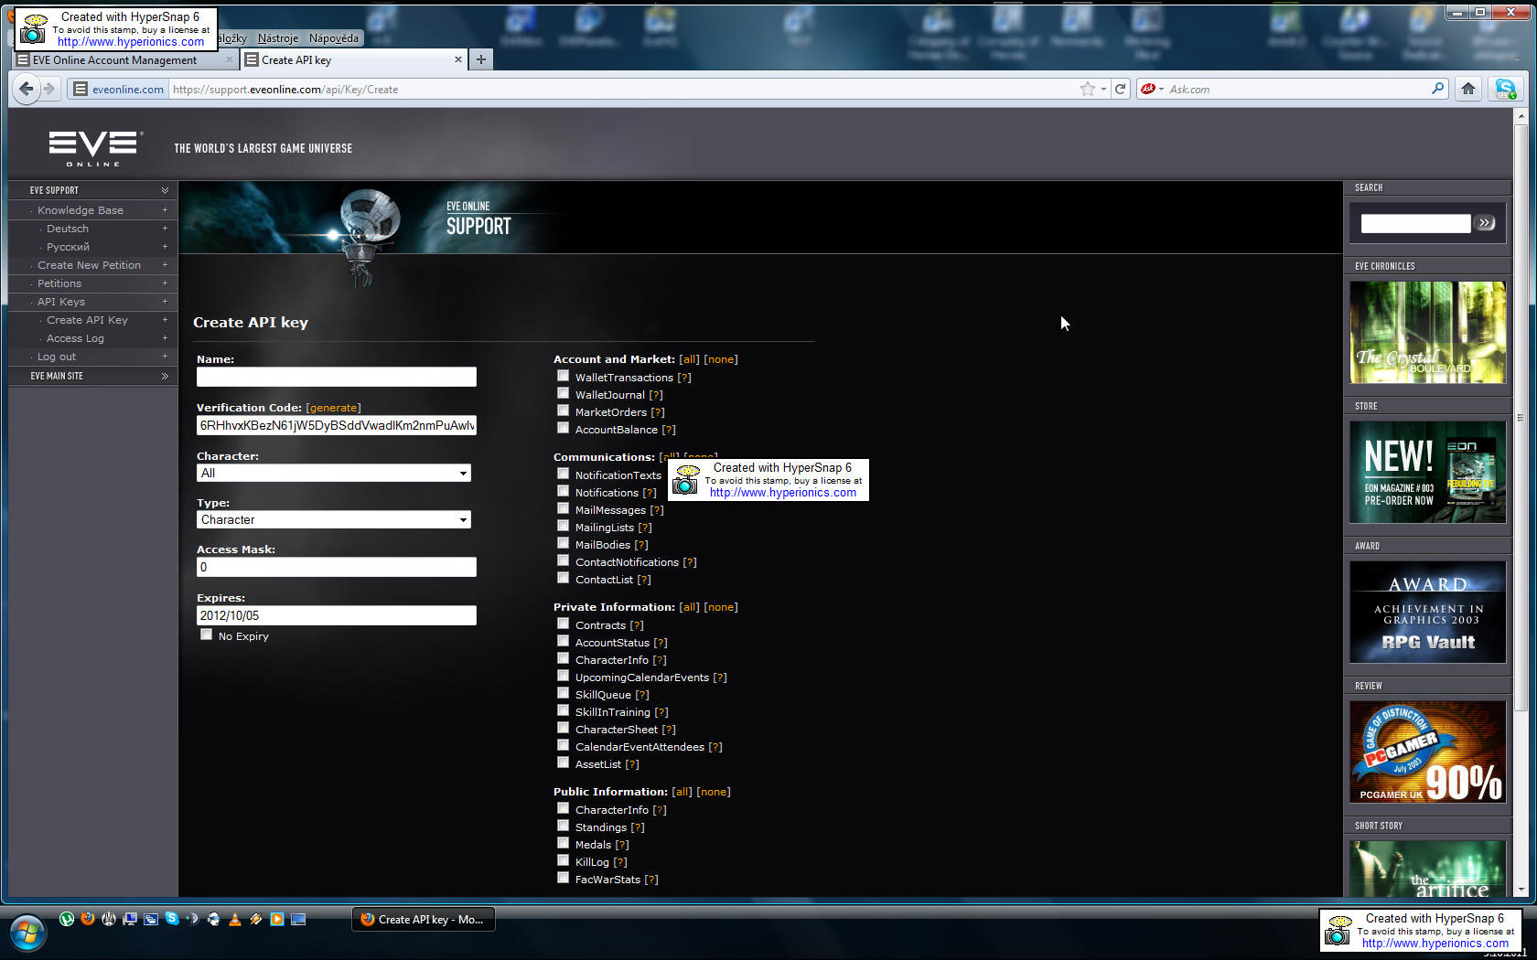Screen dimensions: 1537x960
Task: Click the Expires date field
Action: 337,615
